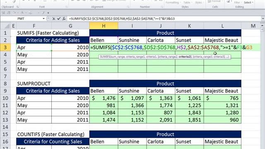Click the SUMPRODUCT label cell
The height and width of the screenshot is (149, 265).
[x=34, y=84]
